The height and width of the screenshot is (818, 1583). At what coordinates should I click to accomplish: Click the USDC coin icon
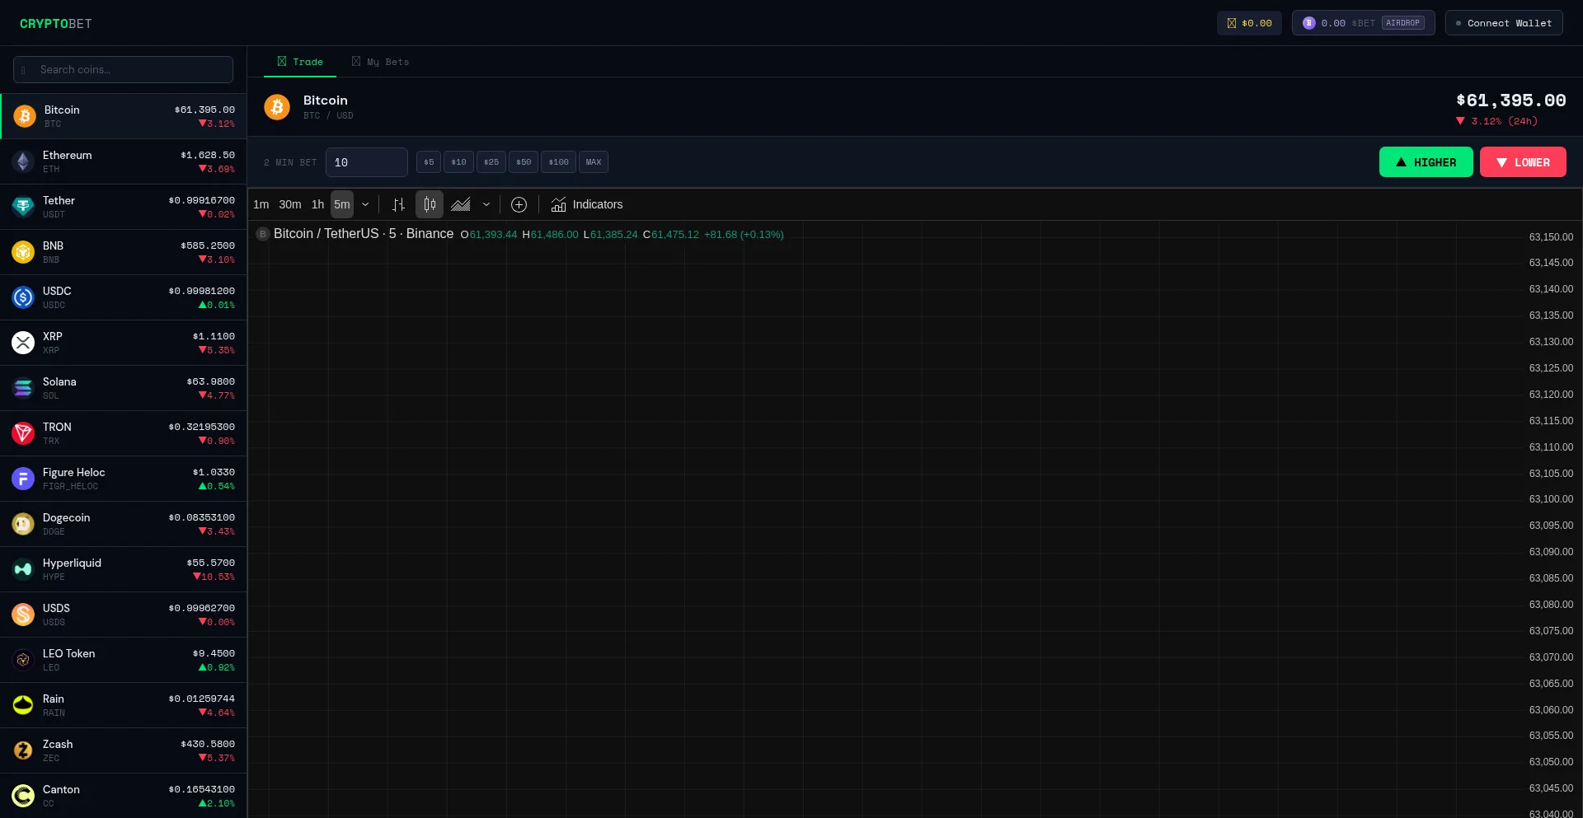(x=23, y=297)
